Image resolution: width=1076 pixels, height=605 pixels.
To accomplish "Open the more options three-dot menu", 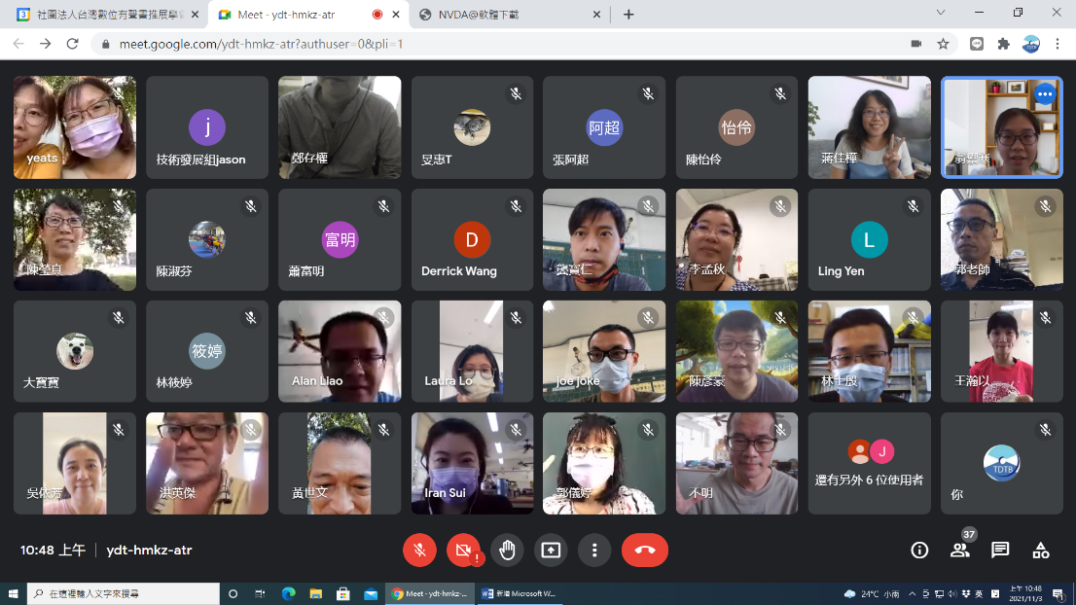I will pyautogui.click(x=594, y=551).
